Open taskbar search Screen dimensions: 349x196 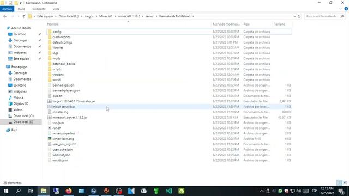coord(18,191)
